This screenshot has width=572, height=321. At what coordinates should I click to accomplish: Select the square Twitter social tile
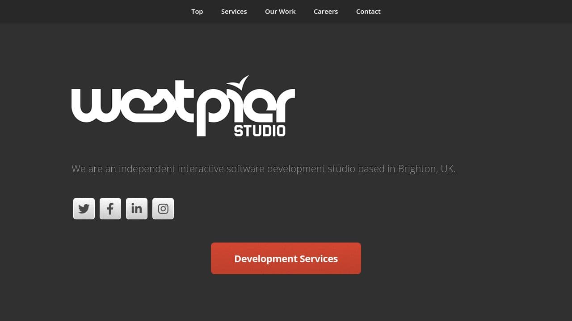point(84,208)
